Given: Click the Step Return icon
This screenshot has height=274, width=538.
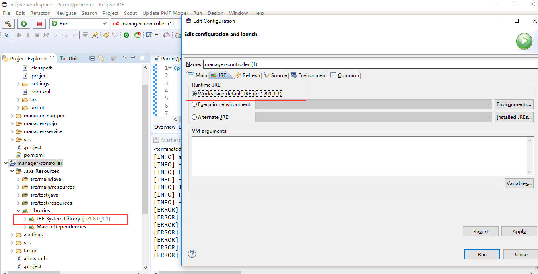Looking at the screenshot, I should tap(74, 35).
